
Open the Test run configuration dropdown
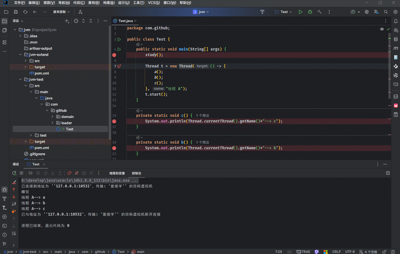[284, 12]
